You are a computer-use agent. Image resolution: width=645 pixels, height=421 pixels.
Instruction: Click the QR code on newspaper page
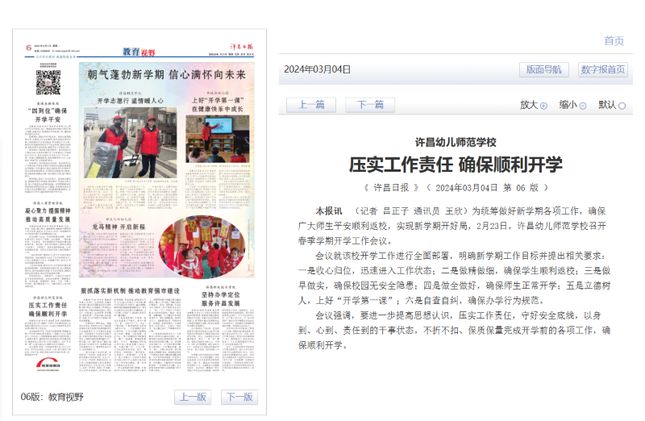[x=48, y=82]
